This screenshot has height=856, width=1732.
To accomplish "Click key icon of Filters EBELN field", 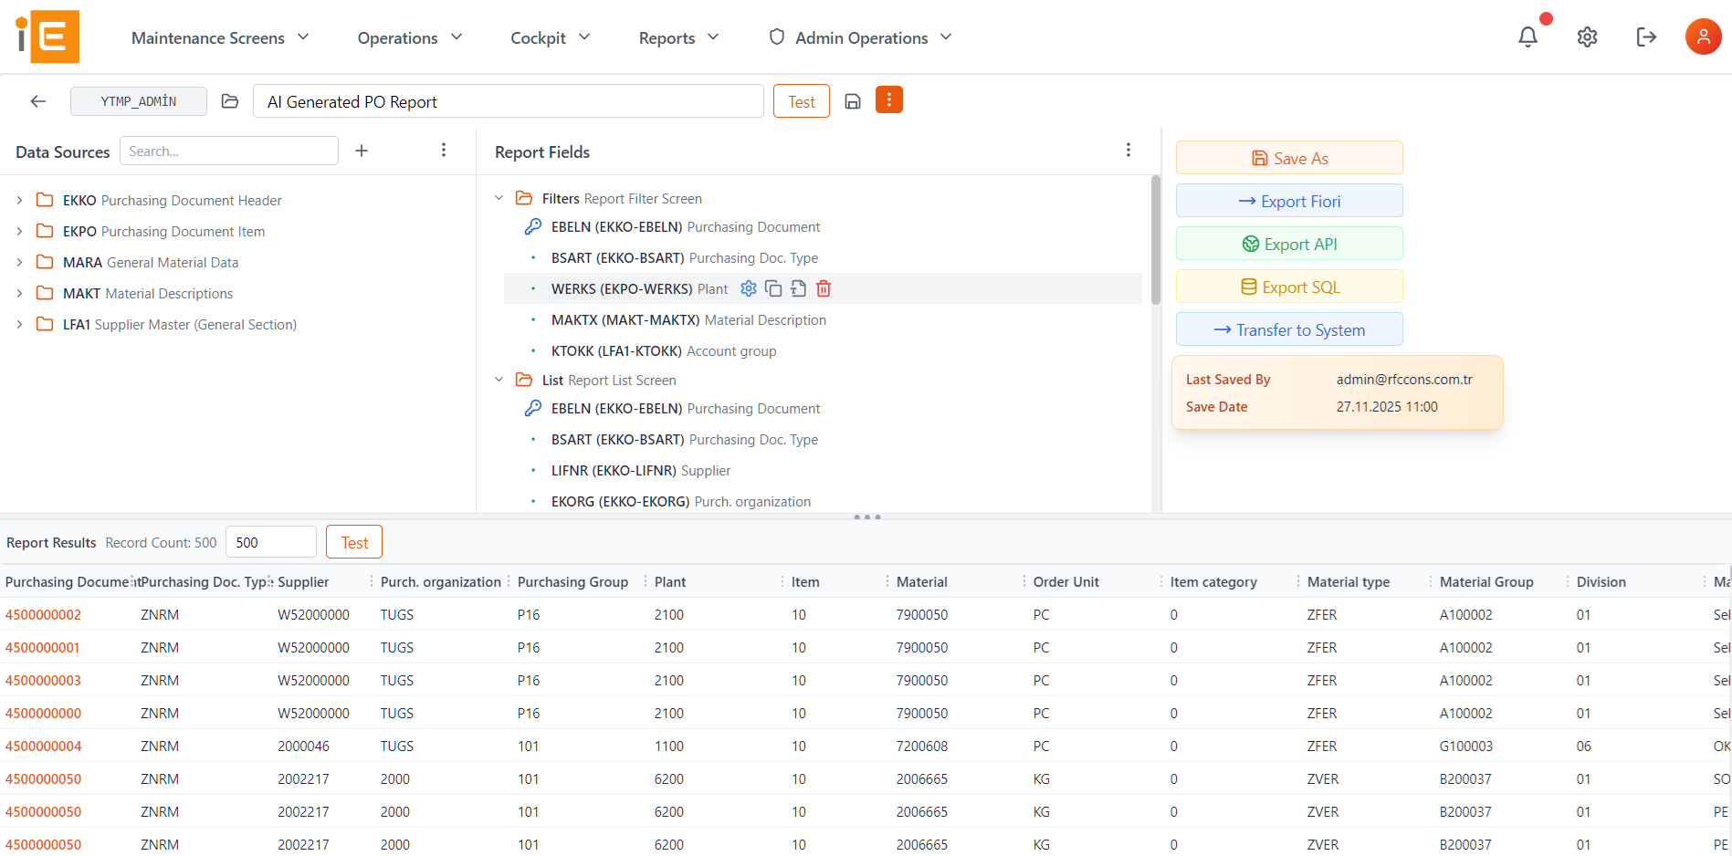I will click(533, 226).
